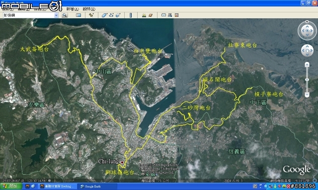Viewport: 318px width, 190px height.
Task: Toggle the sidebar panel icon
Action: pos(79,15)
